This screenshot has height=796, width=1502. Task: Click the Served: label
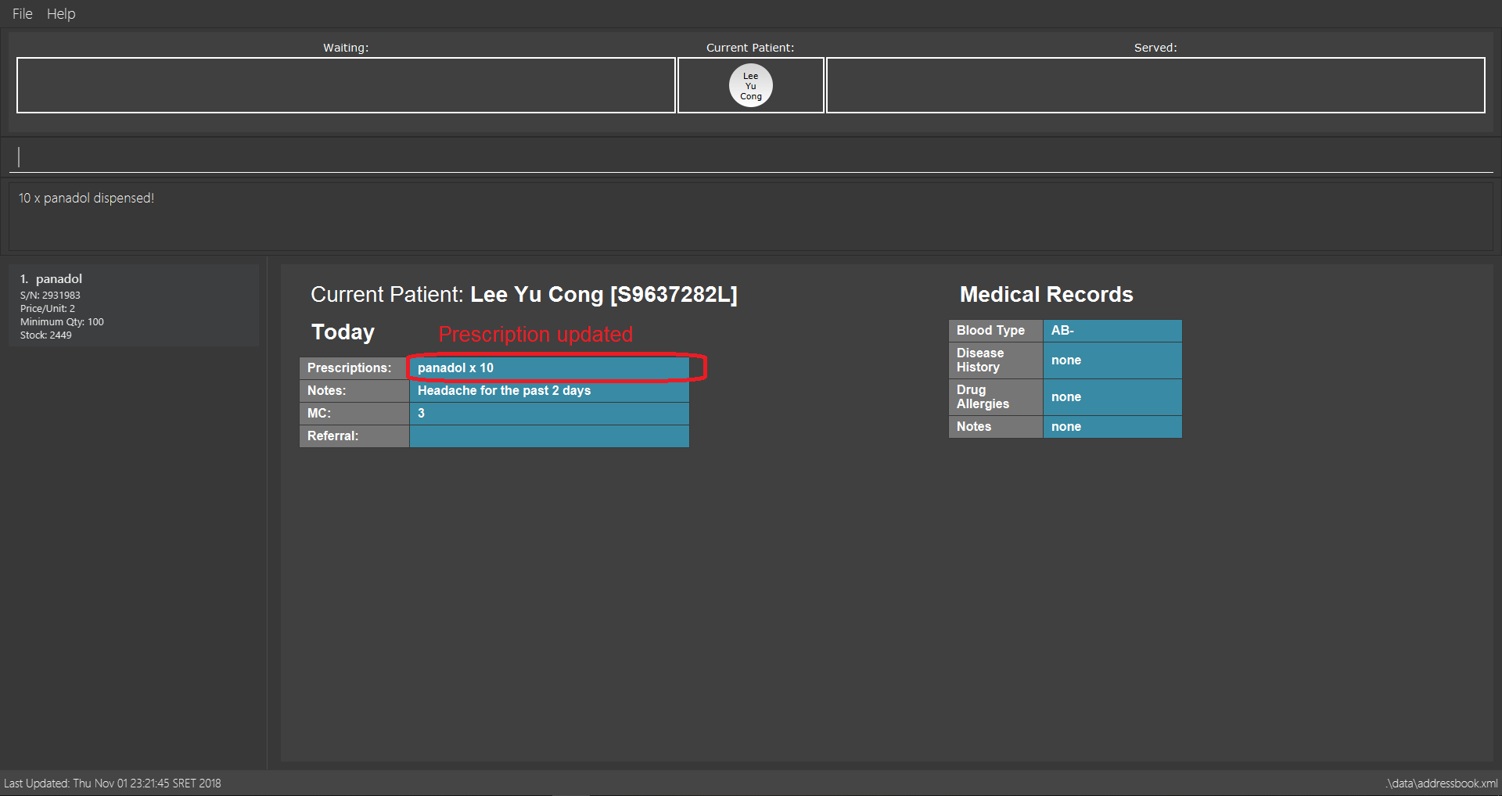coord(1155,48)
